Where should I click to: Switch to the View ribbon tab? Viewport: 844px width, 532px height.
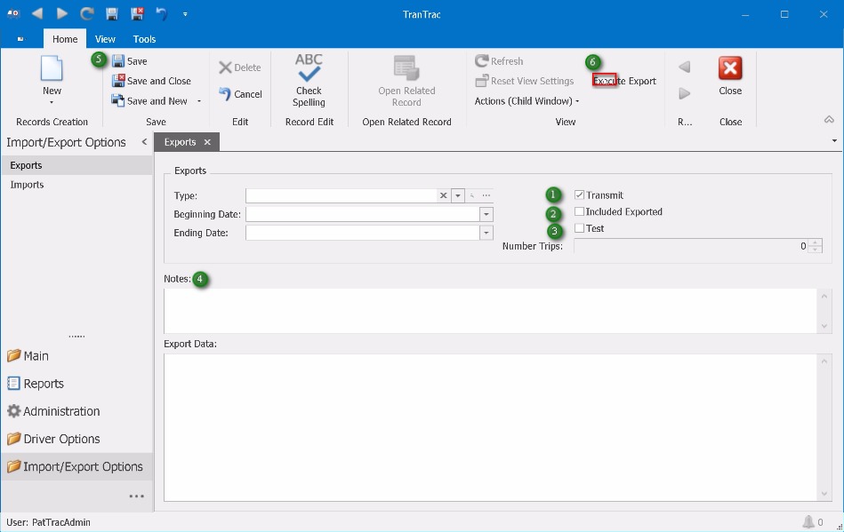pos(104,38)
